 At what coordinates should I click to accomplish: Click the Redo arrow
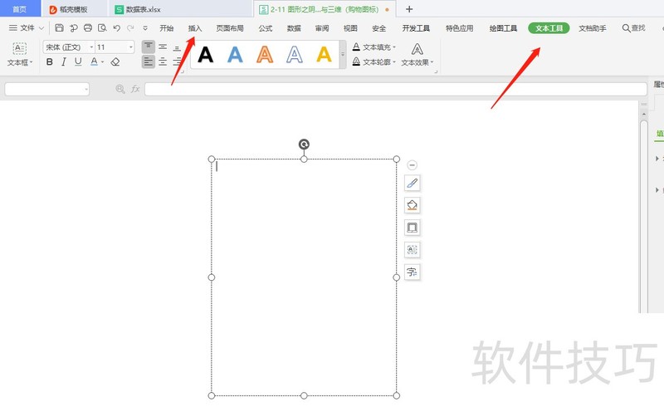[x=130, y=28]
